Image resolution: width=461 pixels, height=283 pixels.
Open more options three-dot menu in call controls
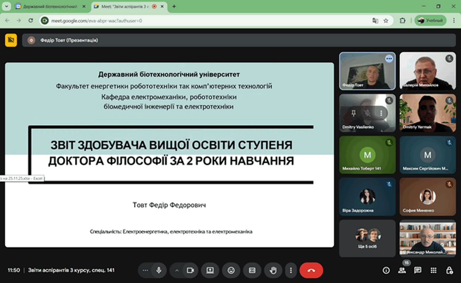tap(291, 270)
